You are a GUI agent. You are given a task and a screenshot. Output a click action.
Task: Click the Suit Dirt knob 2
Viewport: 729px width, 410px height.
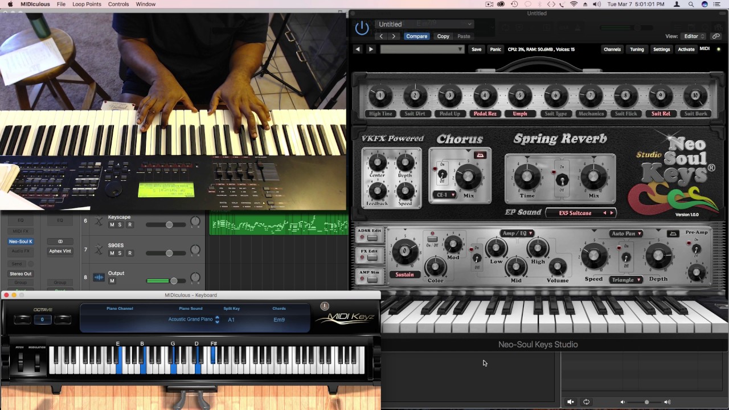[415, 96]
